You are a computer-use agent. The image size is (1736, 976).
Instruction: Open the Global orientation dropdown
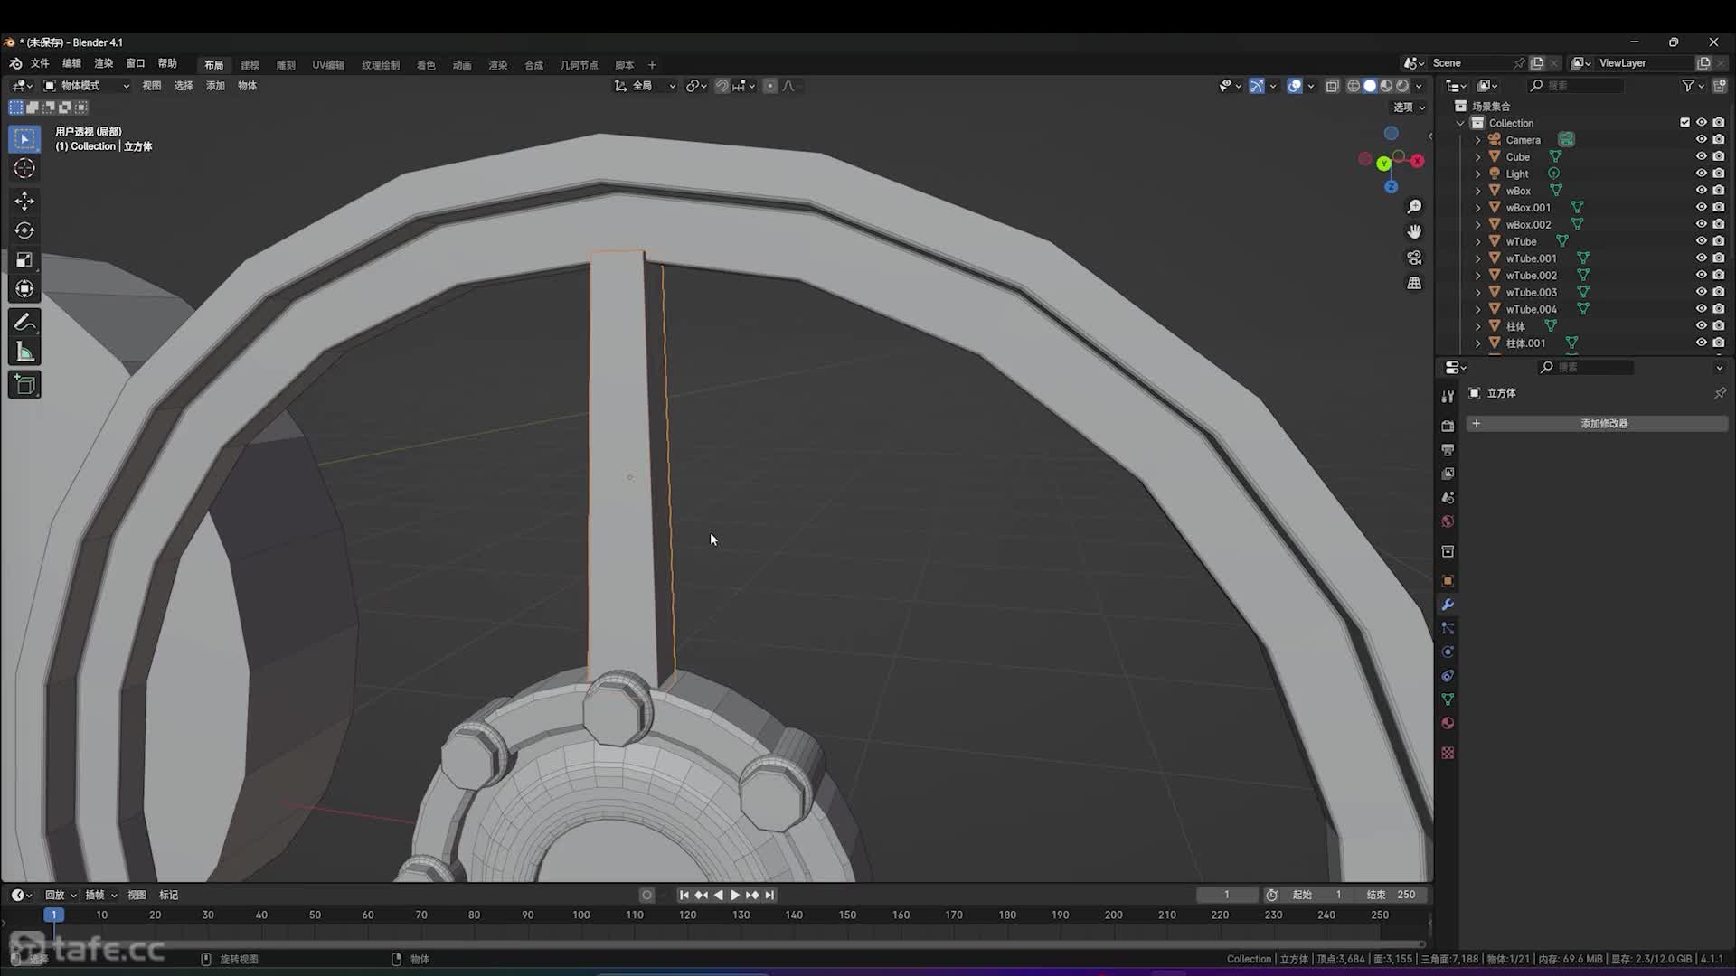(x=645, y=86)
